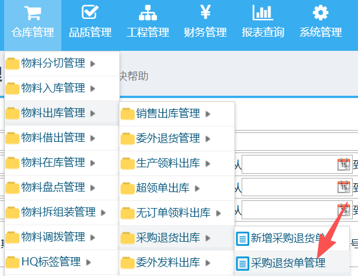This screenshot has height=276, width=358.
Task: Open 财务管理 yen icon
Action: coord(205,12)
